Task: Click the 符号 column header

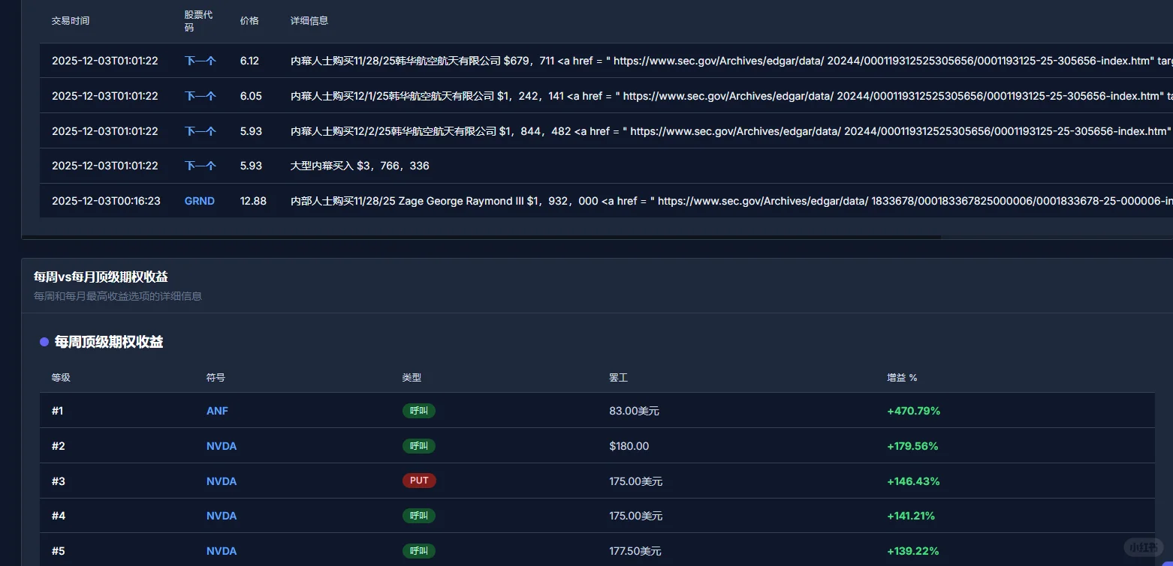Action: pyautogui.click(x=216, y=378)
